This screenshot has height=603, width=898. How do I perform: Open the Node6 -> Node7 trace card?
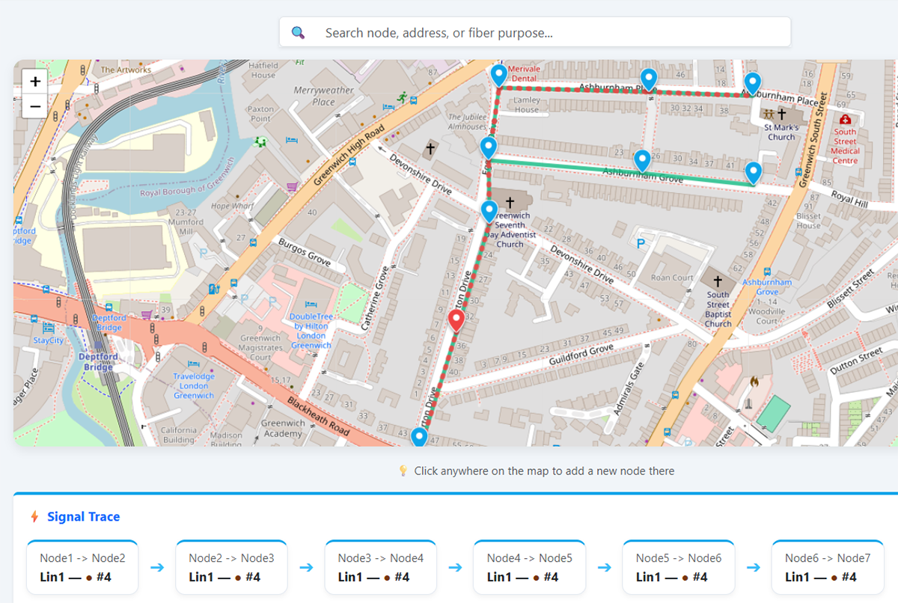827,567
